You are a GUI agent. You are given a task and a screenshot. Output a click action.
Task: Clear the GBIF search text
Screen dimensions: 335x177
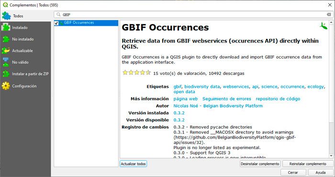[x=329, y=14]
